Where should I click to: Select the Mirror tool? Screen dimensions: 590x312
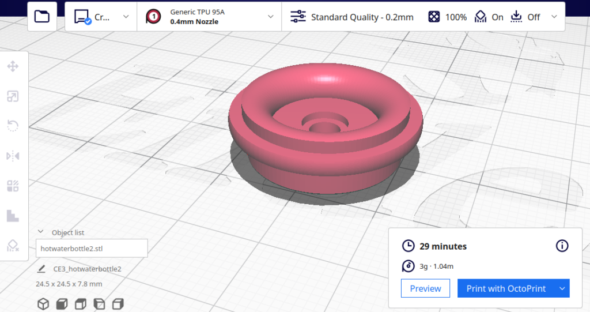(13, 156)
